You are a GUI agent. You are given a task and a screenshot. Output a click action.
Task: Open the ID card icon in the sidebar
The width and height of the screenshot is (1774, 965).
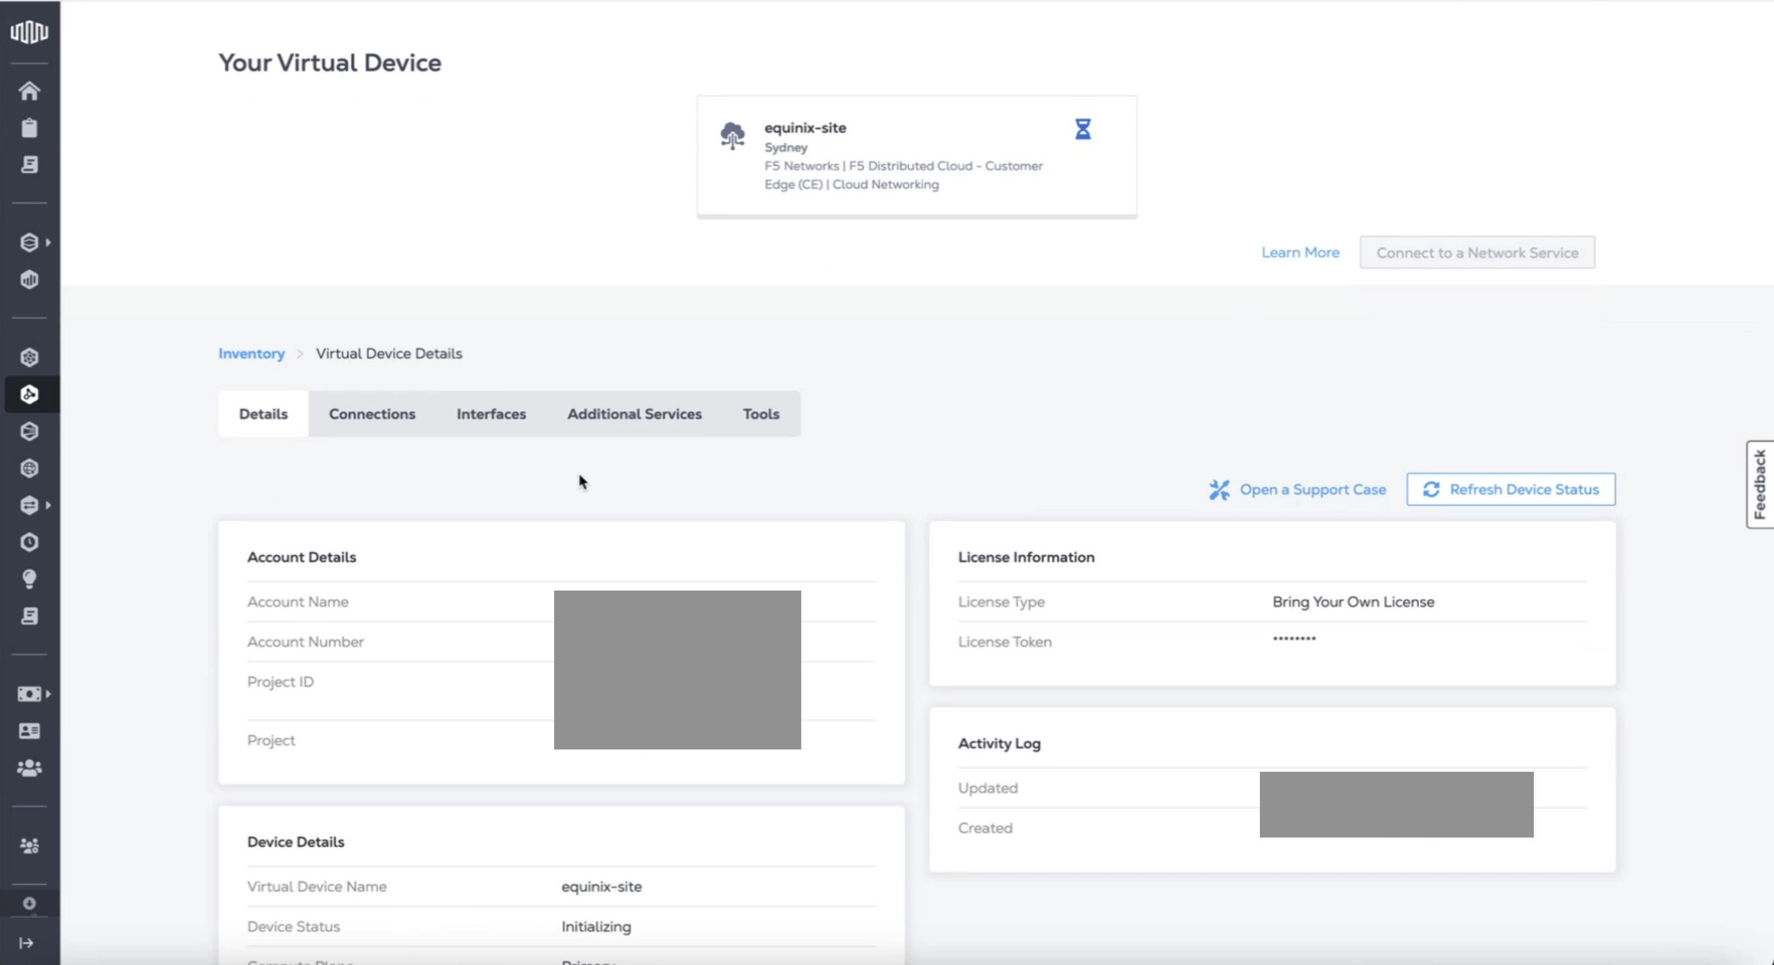point(29,731)
